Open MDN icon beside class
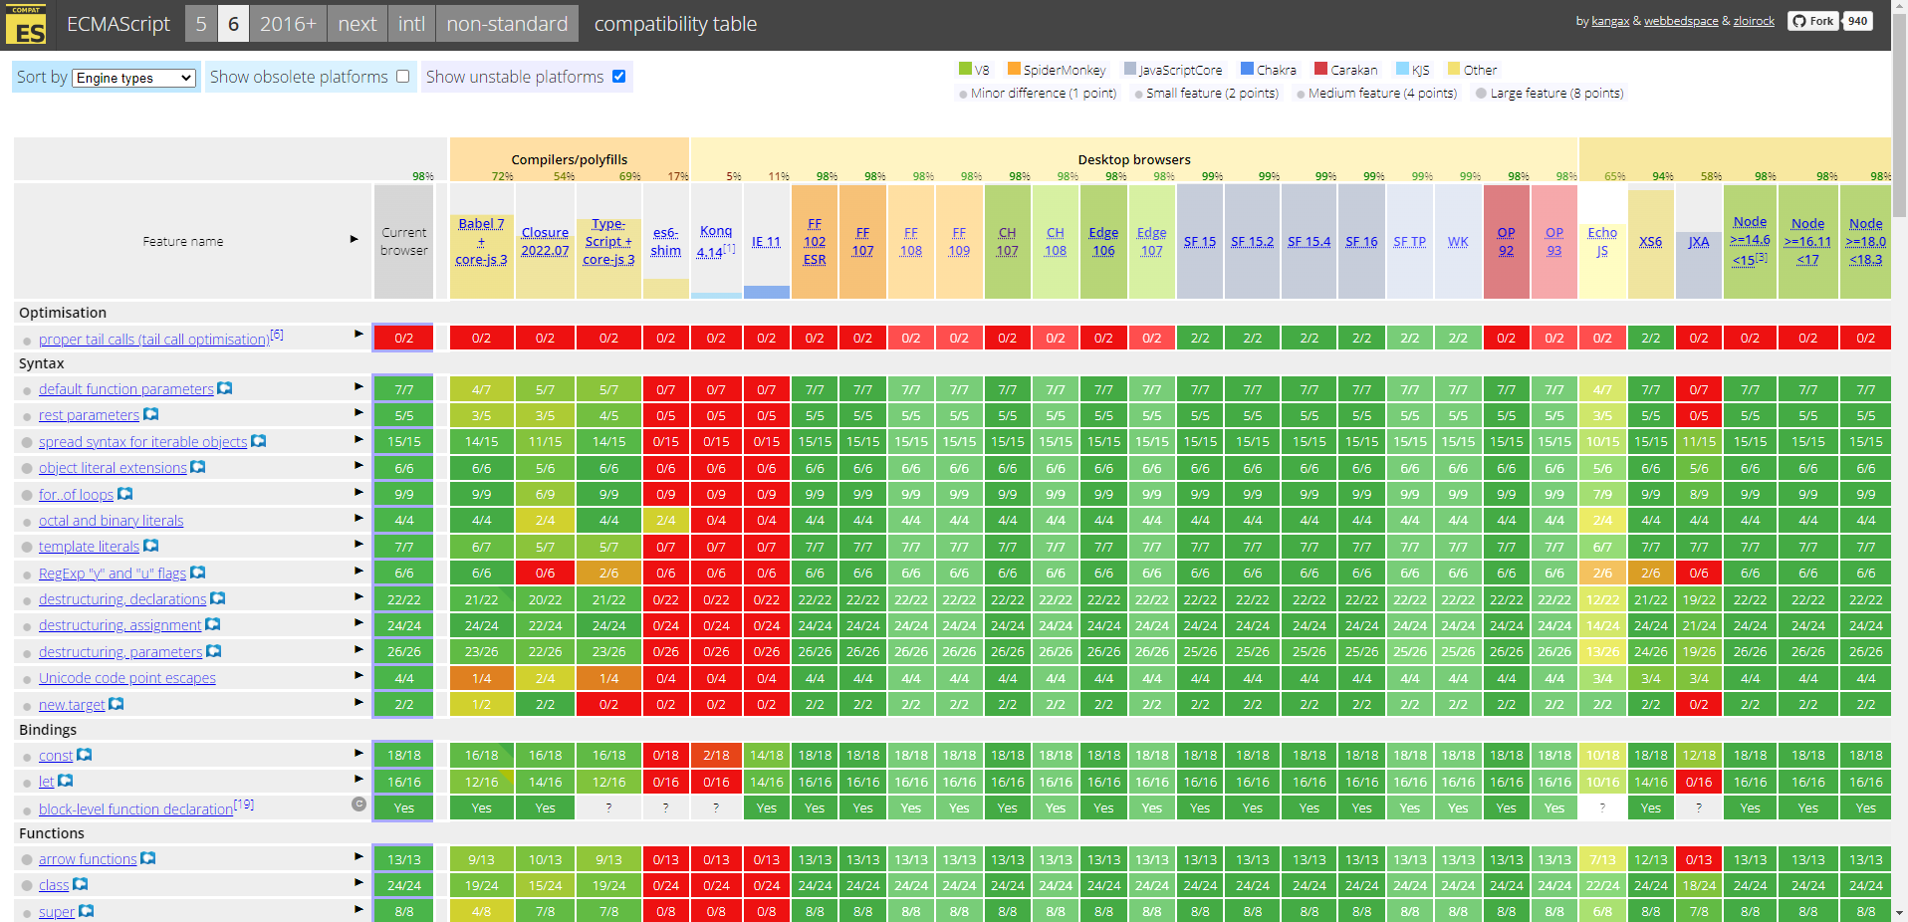Image resolution: width=1908 pixels, height=922 pixels. (x=81, y=884)
